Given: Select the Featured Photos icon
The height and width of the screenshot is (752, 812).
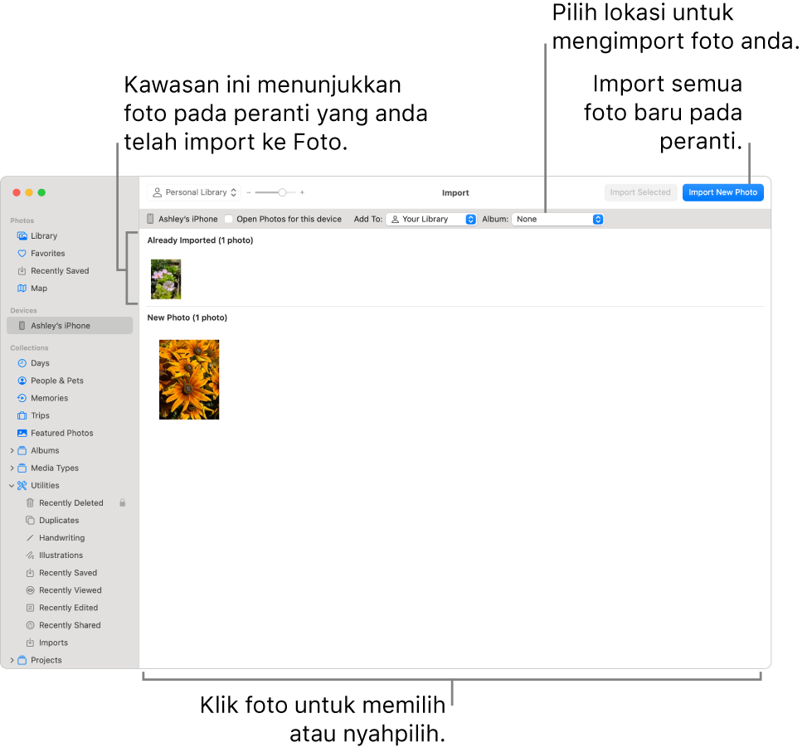Looking at the screenshot, I should coord(22,433).
